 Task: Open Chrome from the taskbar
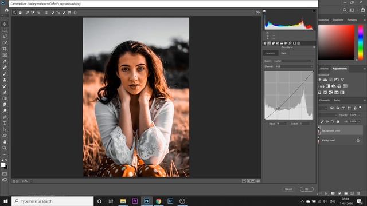[x=158, y=201]
